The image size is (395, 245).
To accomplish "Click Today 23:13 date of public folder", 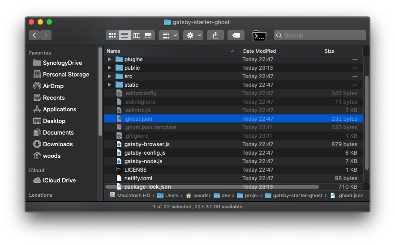I will (258, 68).
